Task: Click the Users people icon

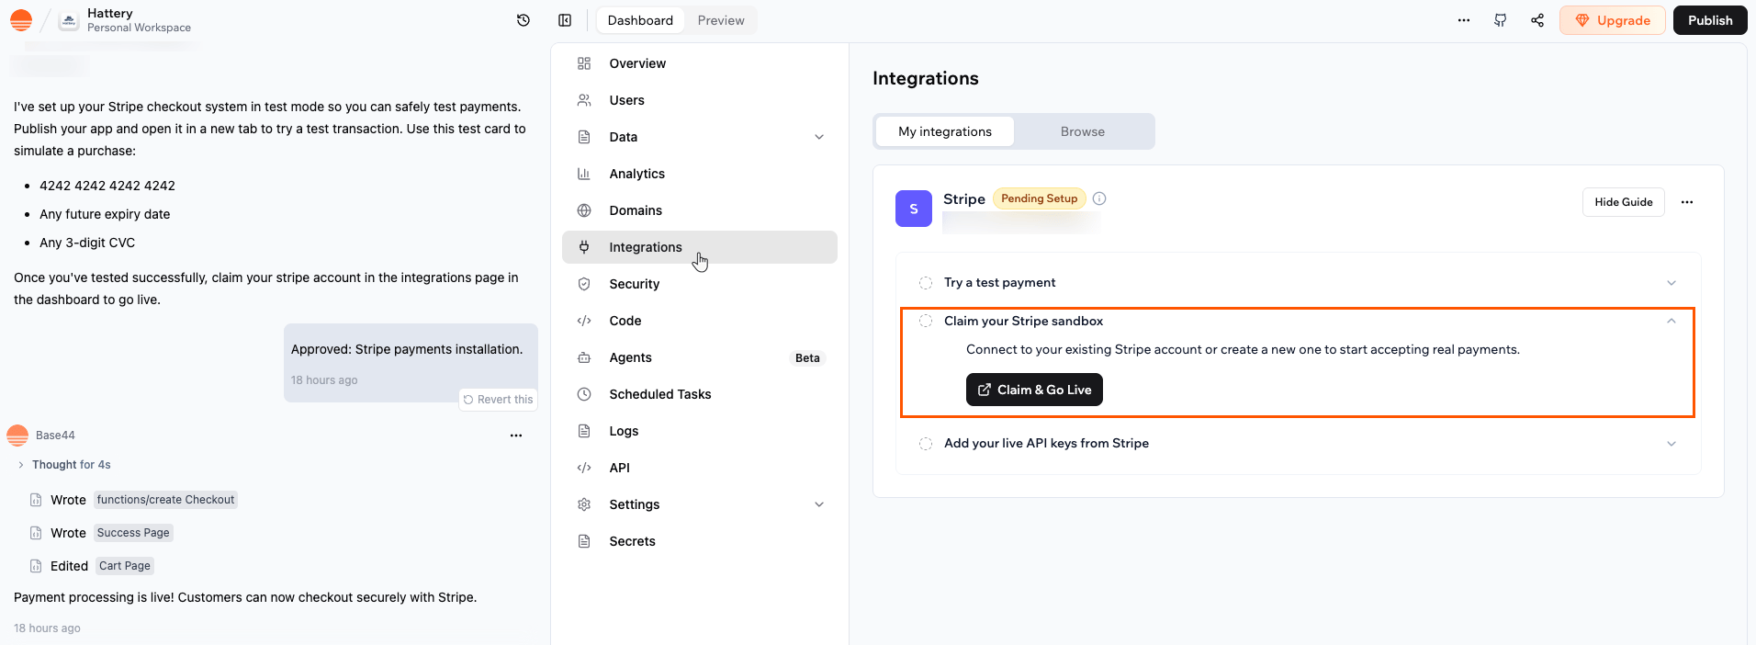Action: pyautogui.click(x=584, y=100)
